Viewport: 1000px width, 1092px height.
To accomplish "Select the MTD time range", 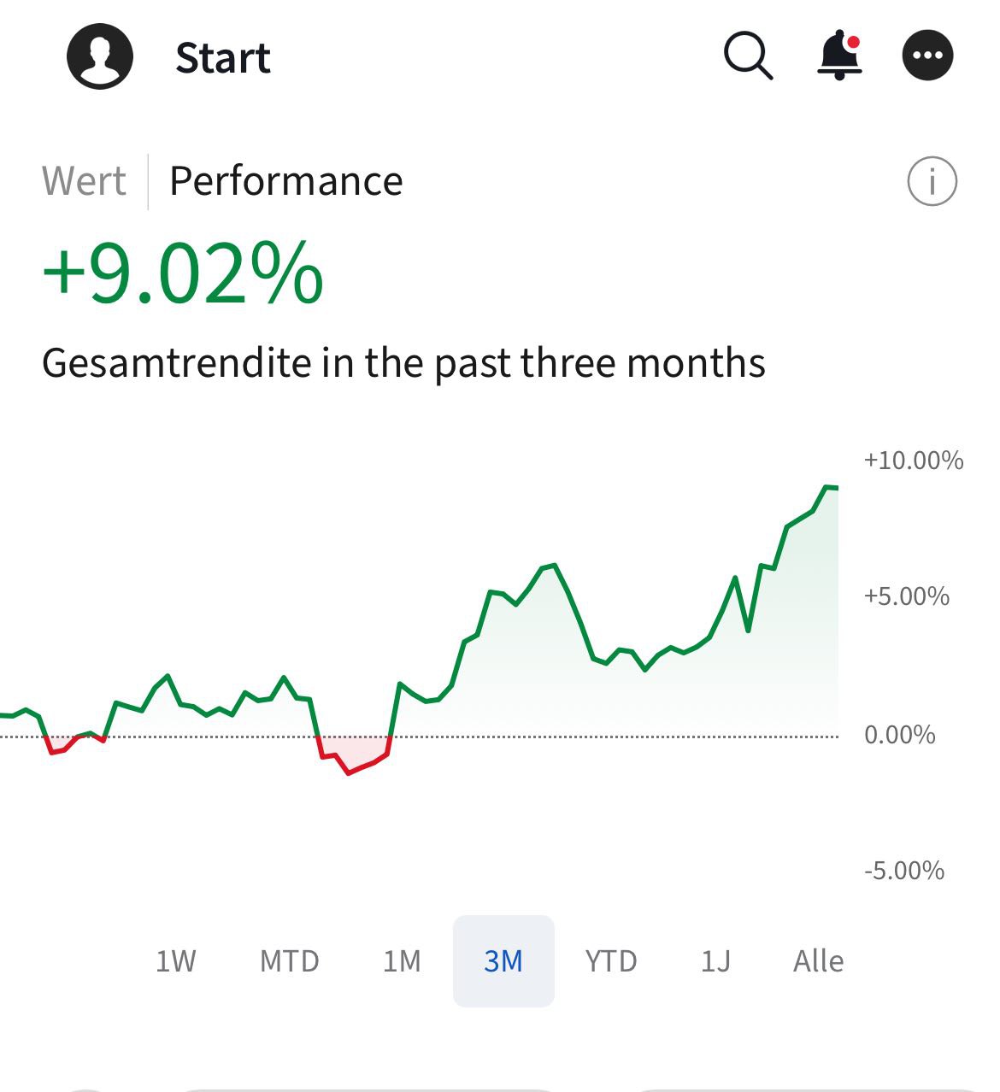I will coord(289,961).
